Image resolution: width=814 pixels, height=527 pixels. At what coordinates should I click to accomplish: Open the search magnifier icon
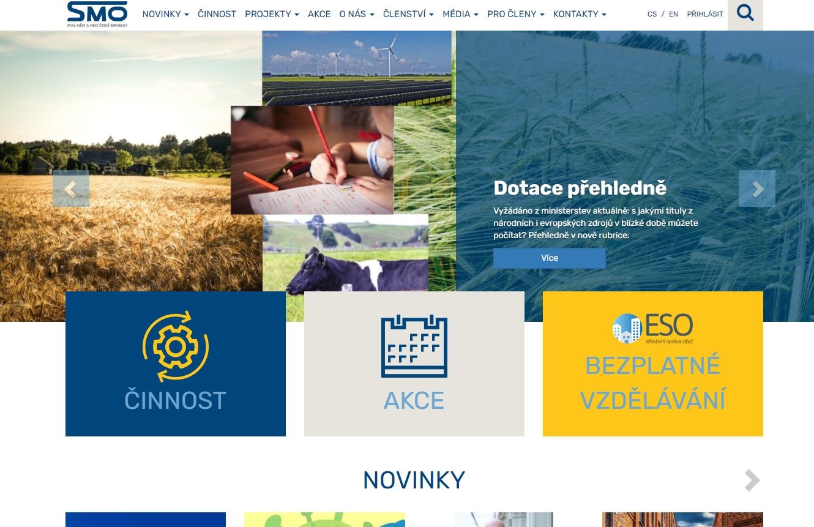click(x=745, y=13)
